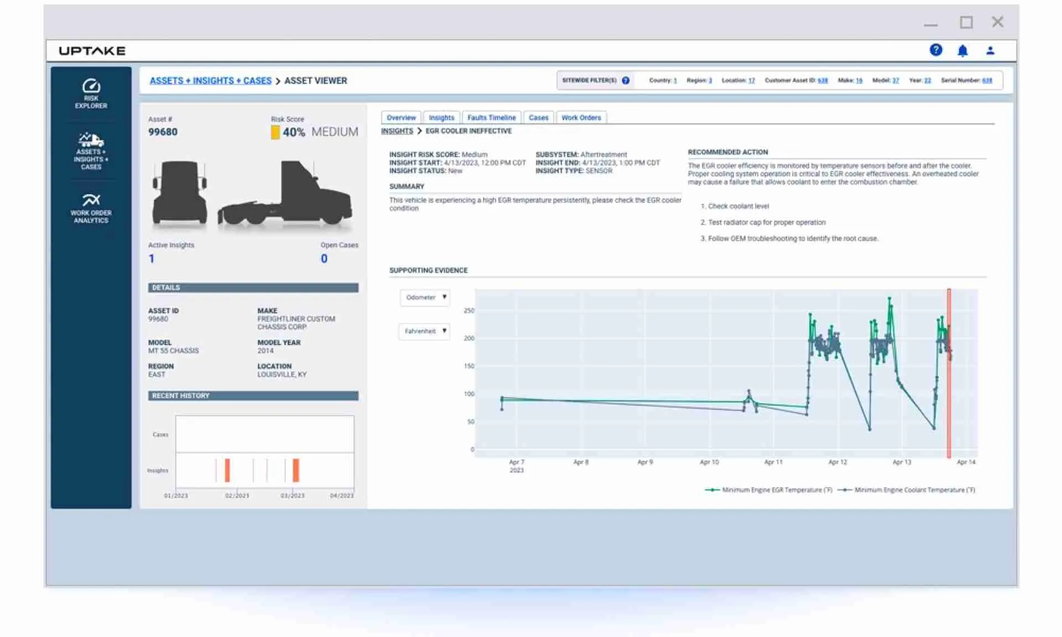Click the Year filter value 22
1062x637 pixels.
[928, 81]
